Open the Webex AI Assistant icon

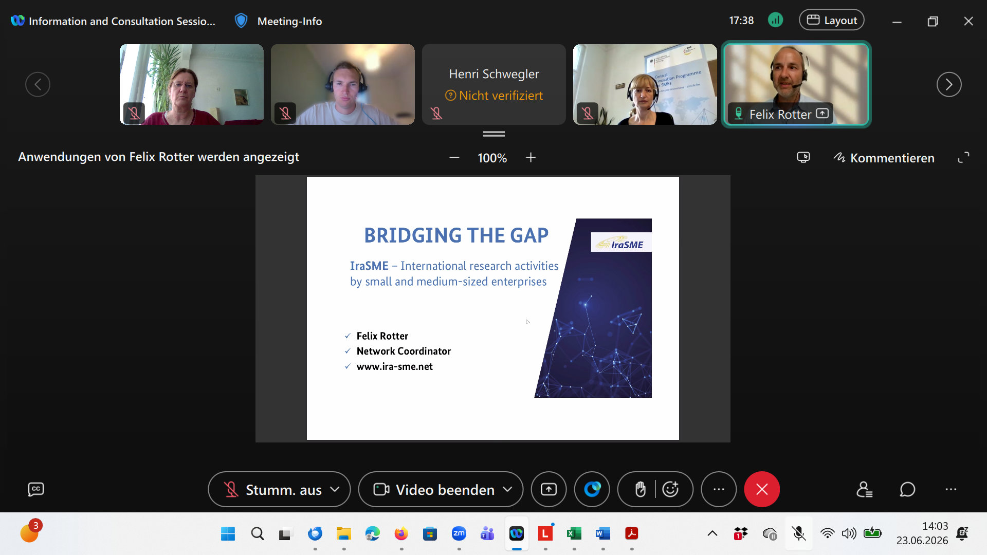tap(592, 489)
